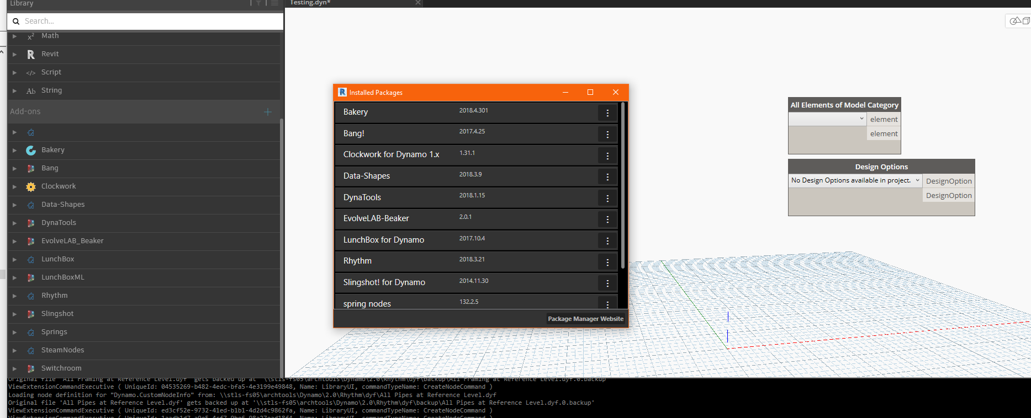Click the Design Options node header
Screen dimensions: 1031x418
881,167
